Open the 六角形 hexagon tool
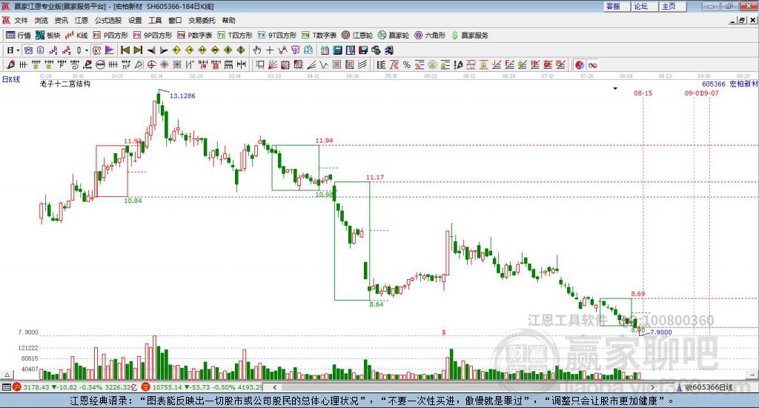The width and height of the screenshot is (759, 408). tap(430, 36)
